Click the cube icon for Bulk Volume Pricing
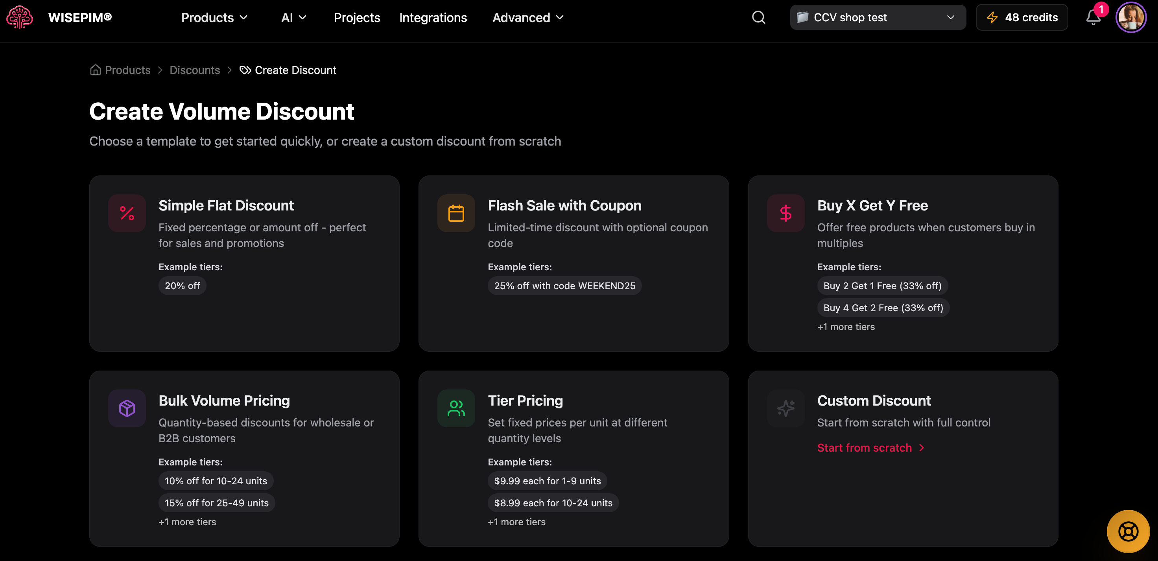The width and height of the screenshot is (1158, 561). coord(127,408)
